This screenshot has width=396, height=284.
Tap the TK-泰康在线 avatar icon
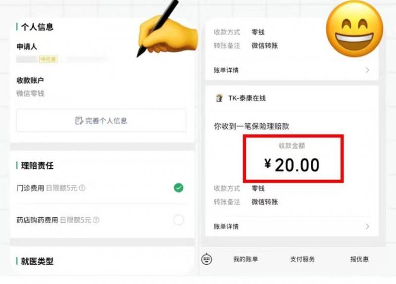[x=219, y=98]
